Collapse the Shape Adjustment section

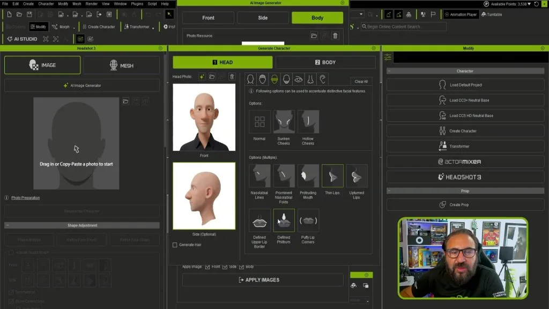pos(8,225)
